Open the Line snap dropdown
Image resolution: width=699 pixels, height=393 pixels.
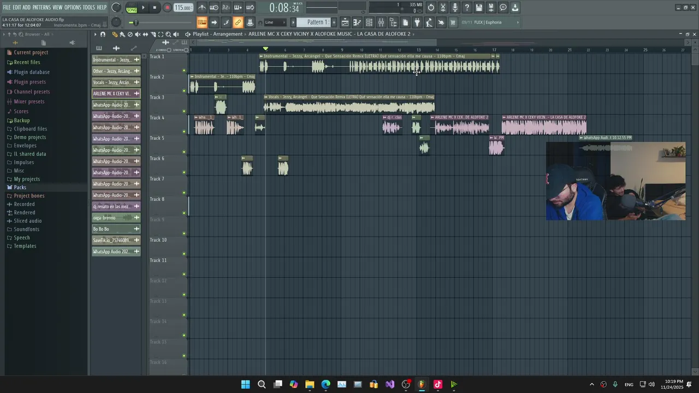coord(275,22)
